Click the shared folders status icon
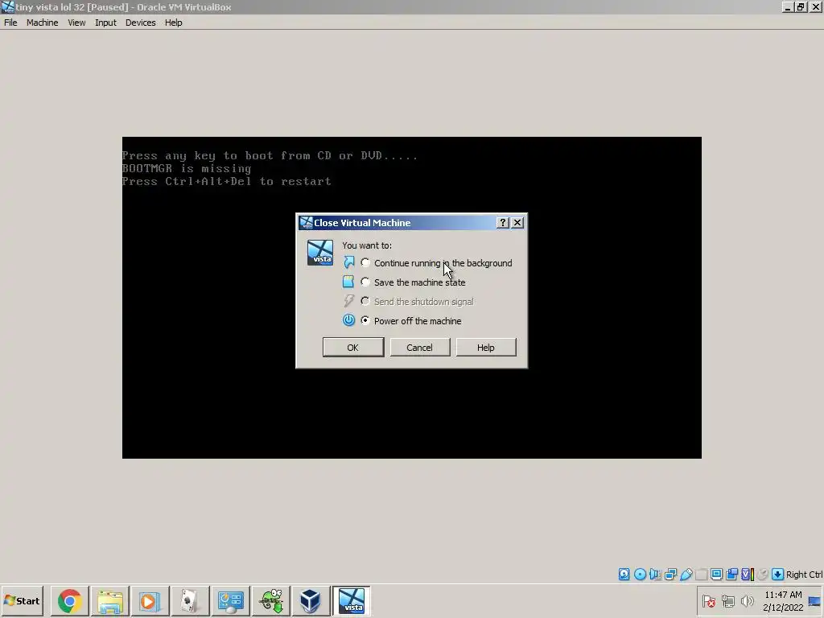 [701, 575]
